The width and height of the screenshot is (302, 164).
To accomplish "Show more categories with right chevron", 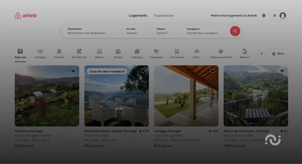I will coord(261,53).
